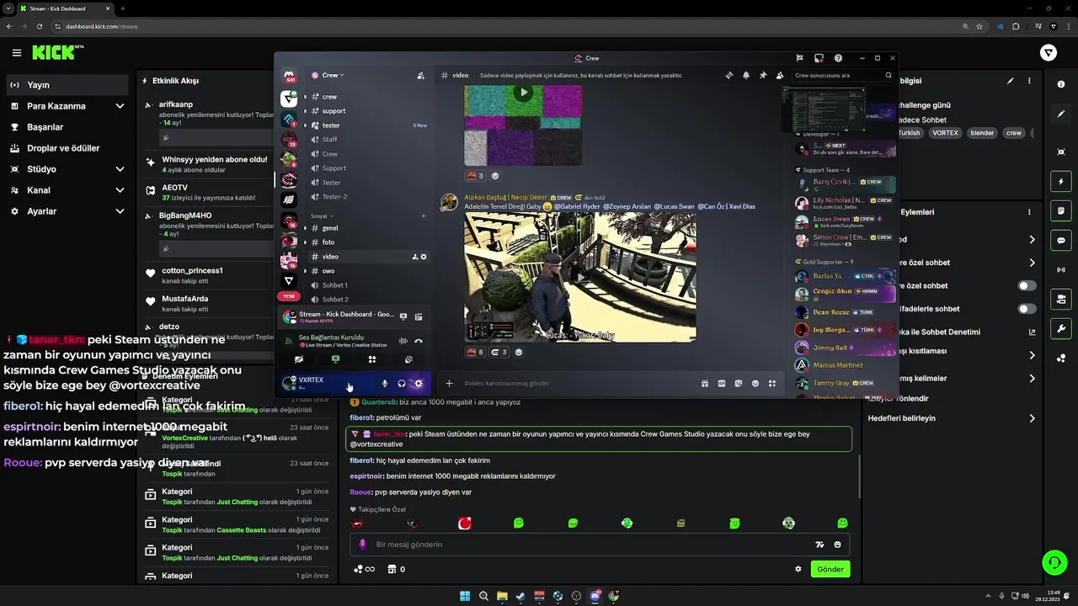The width and height of the screenshot is (1078, 606).
Task: Search the Crew server field
Action: [x=843, y=75]
